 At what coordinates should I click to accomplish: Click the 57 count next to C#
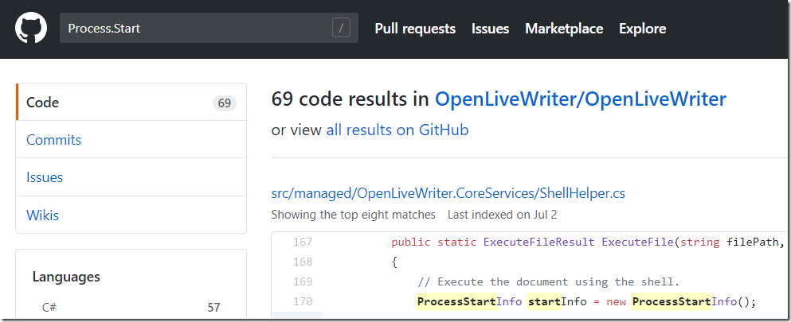point(214,307)
